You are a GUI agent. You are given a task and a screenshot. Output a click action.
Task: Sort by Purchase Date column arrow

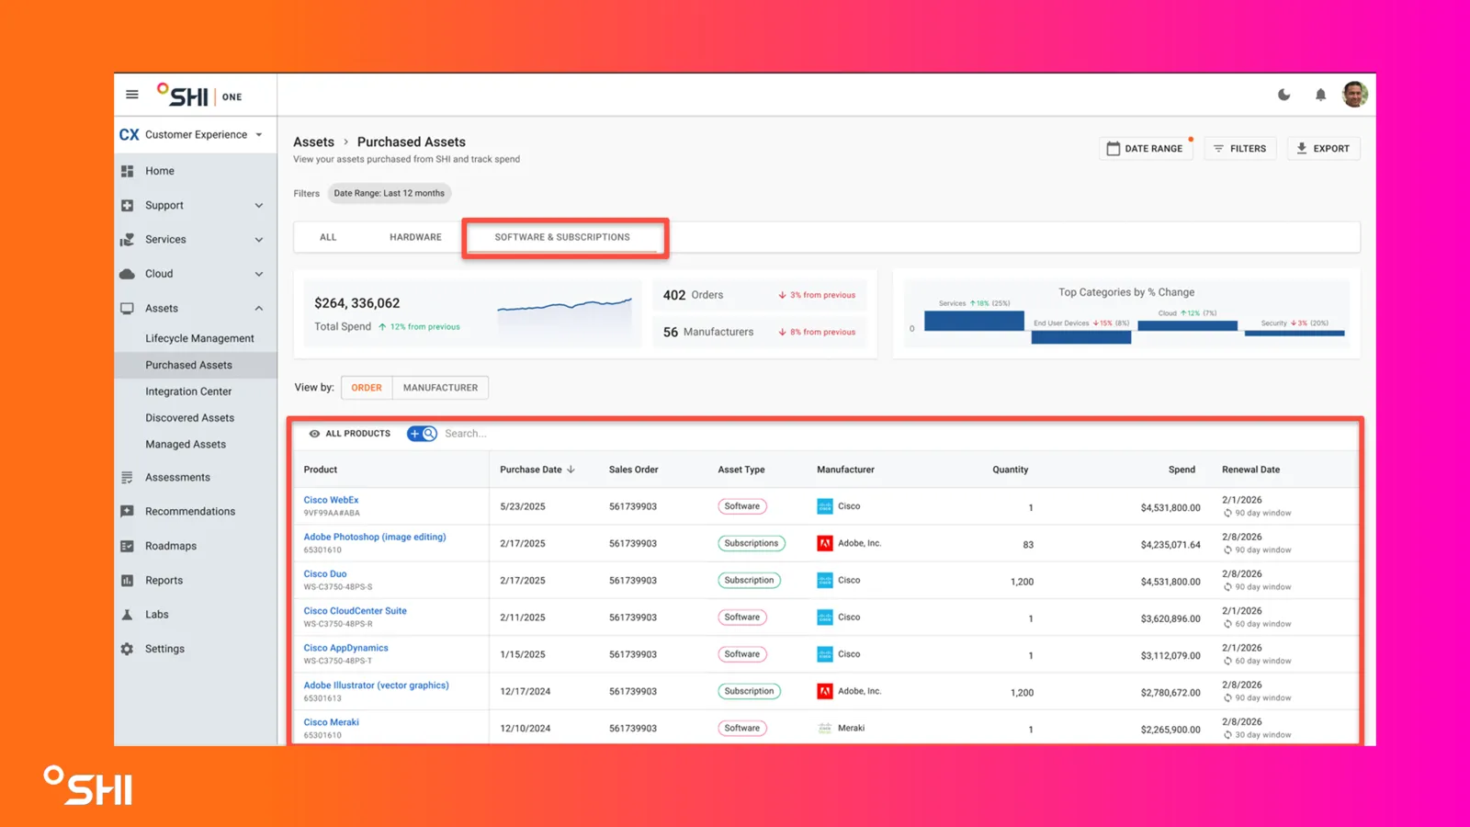coord(571,470)
